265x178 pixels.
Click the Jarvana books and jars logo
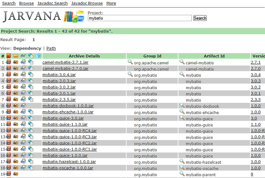[74, 17]
